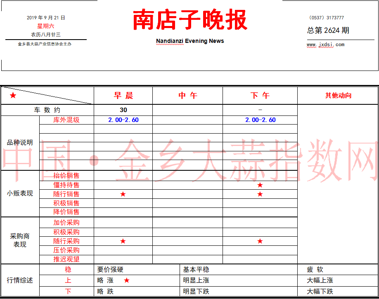The height and width of the screenshot is (299, 379).
Task: Click the 南店子晚报 red title
Action: [x=190, y=20]
